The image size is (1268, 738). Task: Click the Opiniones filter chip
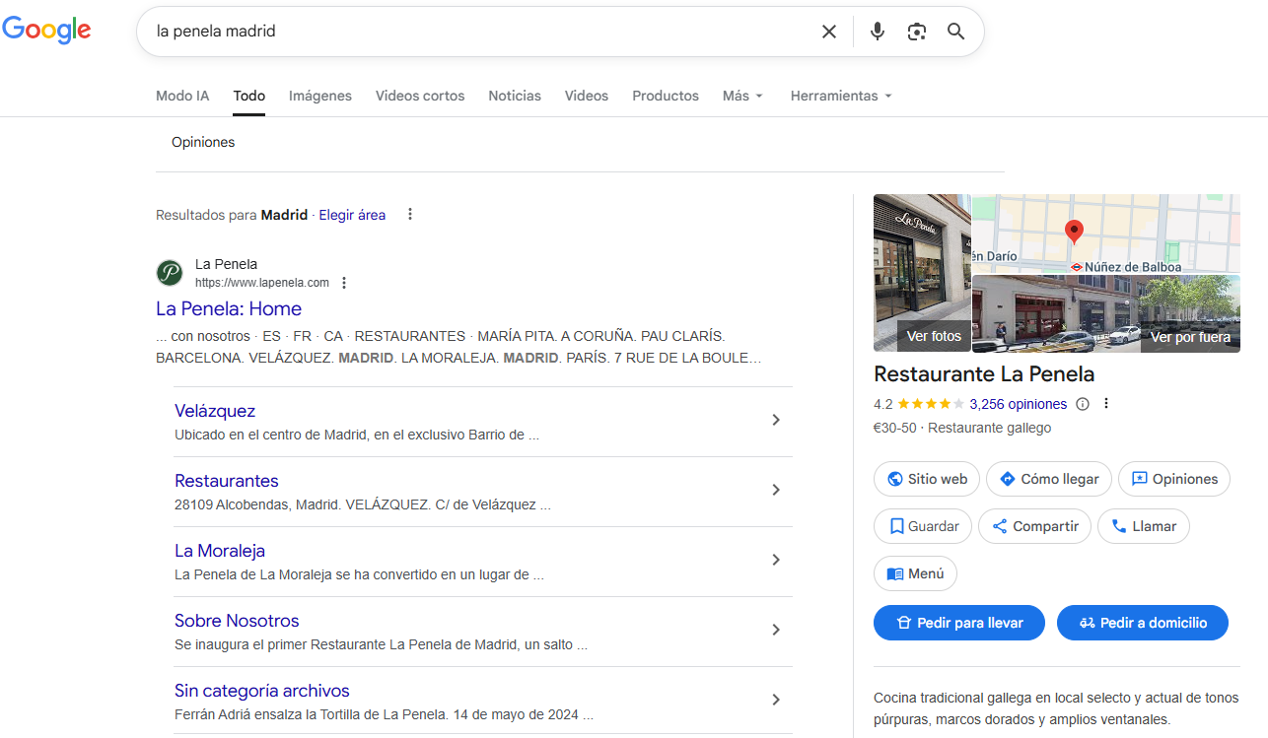[x=203, y=142]
